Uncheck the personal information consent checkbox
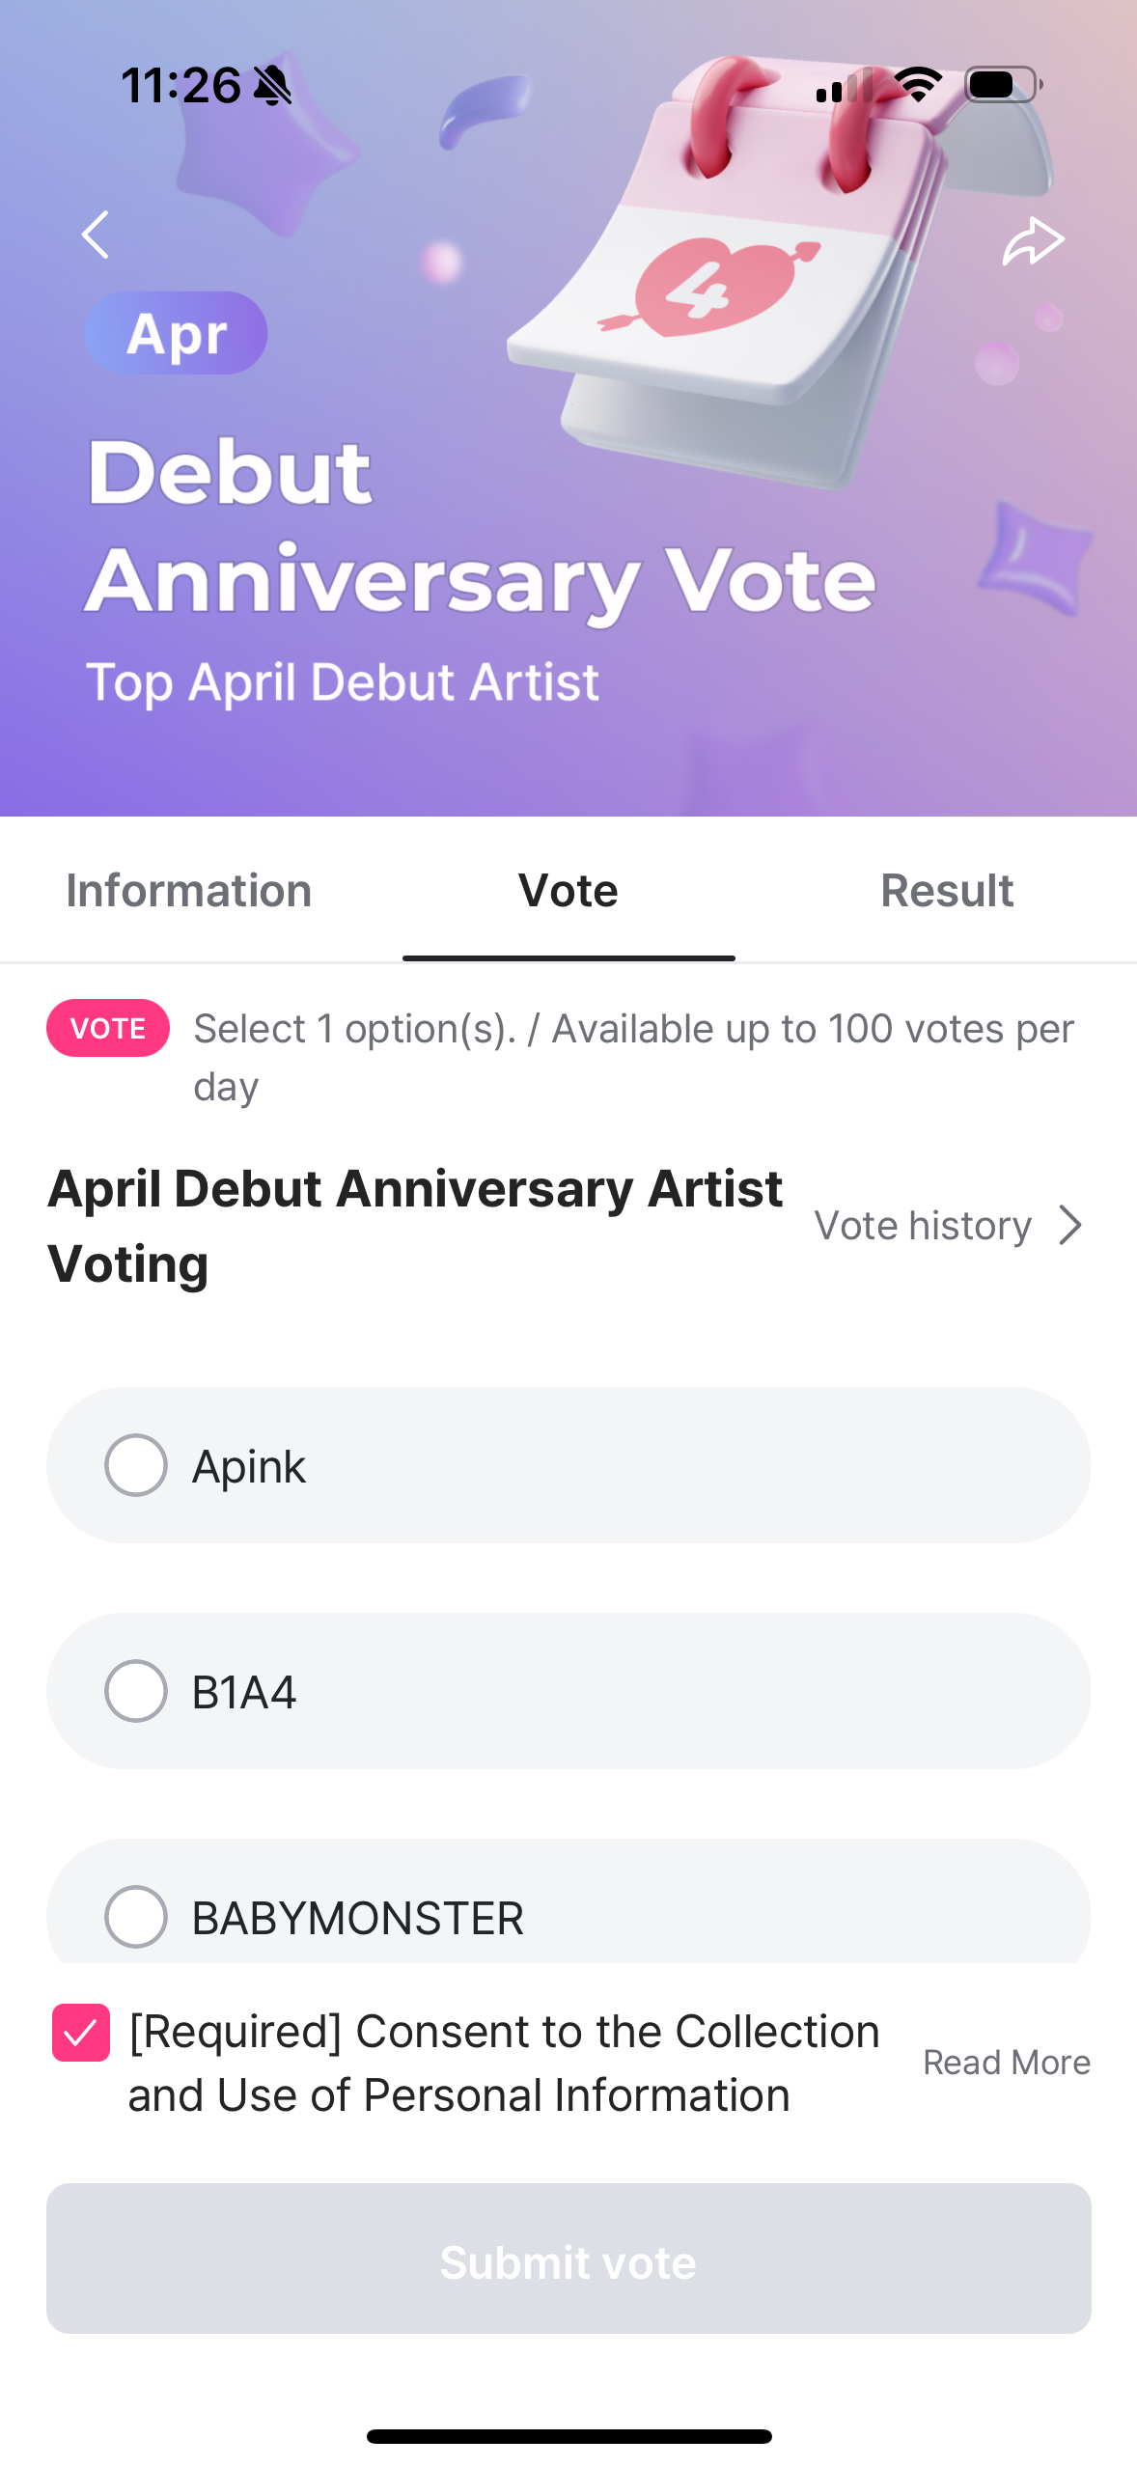Image resolution: width=1137 pixels, height=2467 pixels. click(x=81, y=2033)
